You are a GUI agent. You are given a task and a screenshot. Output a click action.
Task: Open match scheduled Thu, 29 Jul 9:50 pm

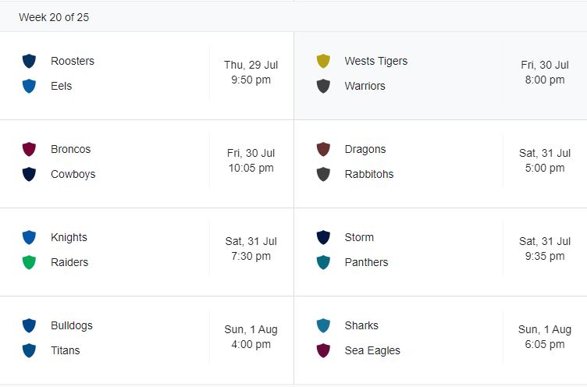[x=251, y=73]
